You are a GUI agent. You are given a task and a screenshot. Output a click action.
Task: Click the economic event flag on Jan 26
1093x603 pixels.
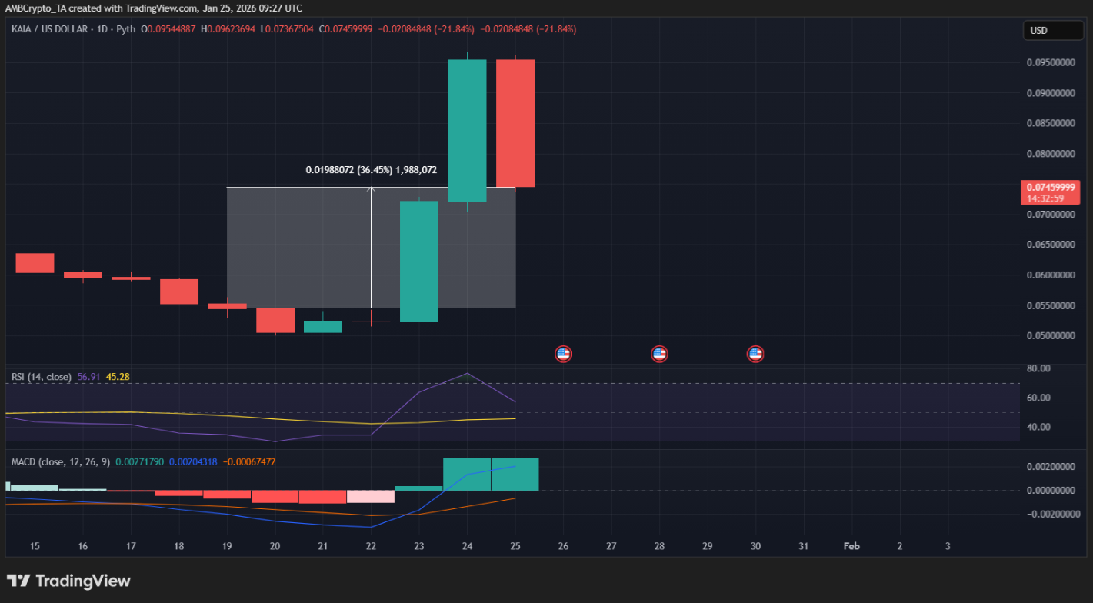pyautogui.click(x=563, y=354)
